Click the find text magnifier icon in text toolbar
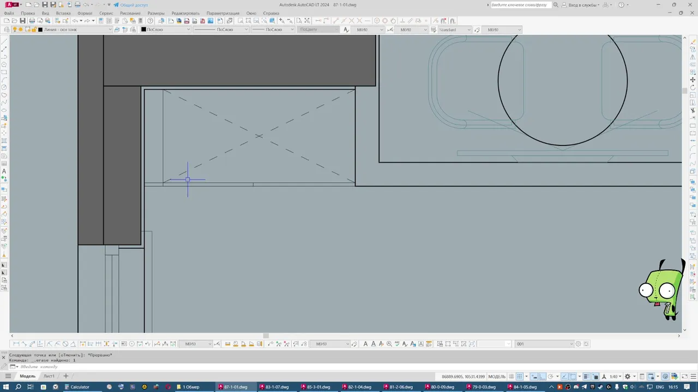Image resolution: width=698 pixels, height=392 pixels. (x=389, y=344)
